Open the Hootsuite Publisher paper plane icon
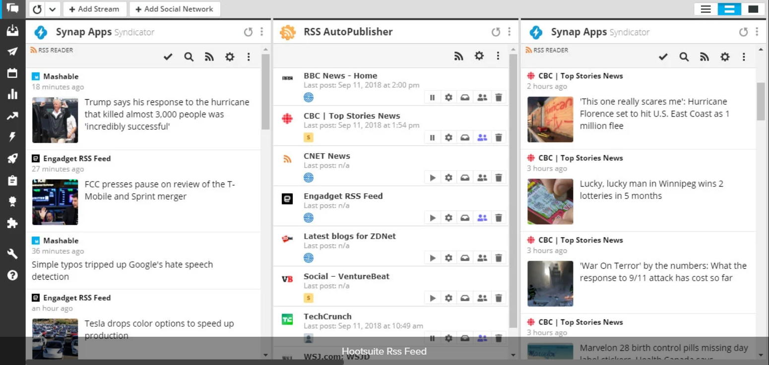 [13, 51]
